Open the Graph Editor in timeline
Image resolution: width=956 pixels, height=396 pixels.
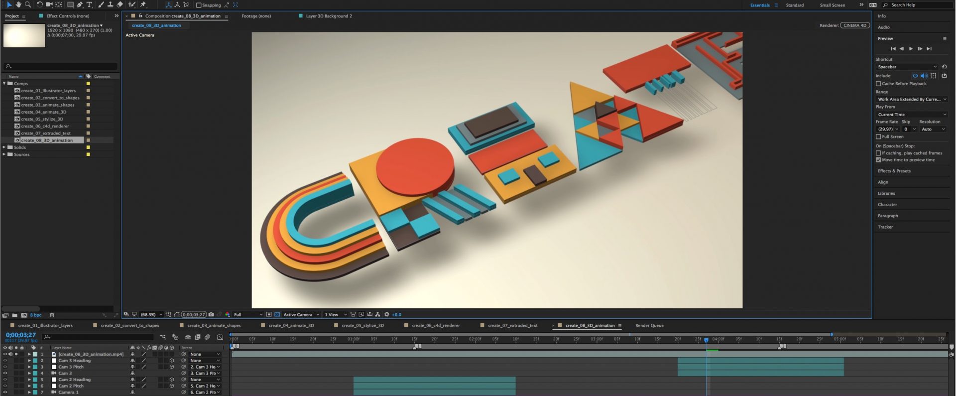pyautogui.click(x=220, y=337)
